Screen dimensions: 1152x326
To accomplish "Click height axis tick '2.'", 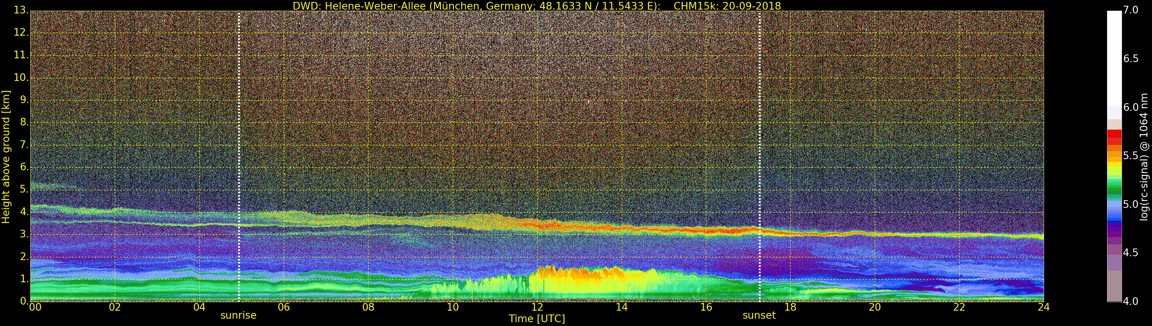I will (x=24, y=256).
